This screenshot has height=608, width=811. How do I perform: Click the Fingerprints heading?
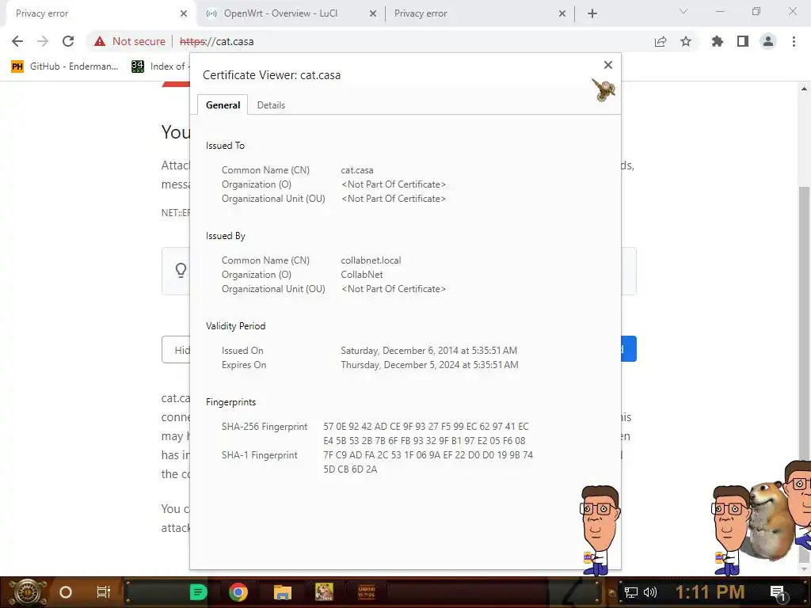coord(230,402)
